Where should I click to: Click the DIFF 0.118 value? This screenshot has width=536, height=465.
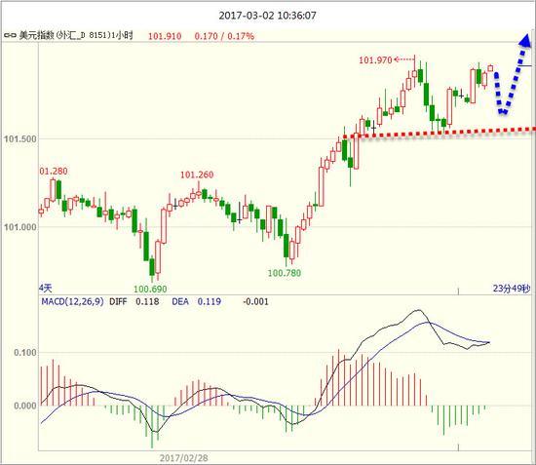pyautogui.click(x=134, y=301)
